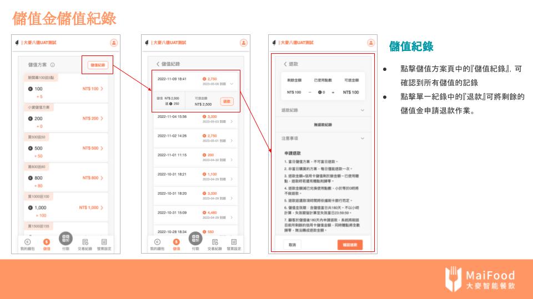Click the profile avatar on the 退款 screen

[371, 43]
